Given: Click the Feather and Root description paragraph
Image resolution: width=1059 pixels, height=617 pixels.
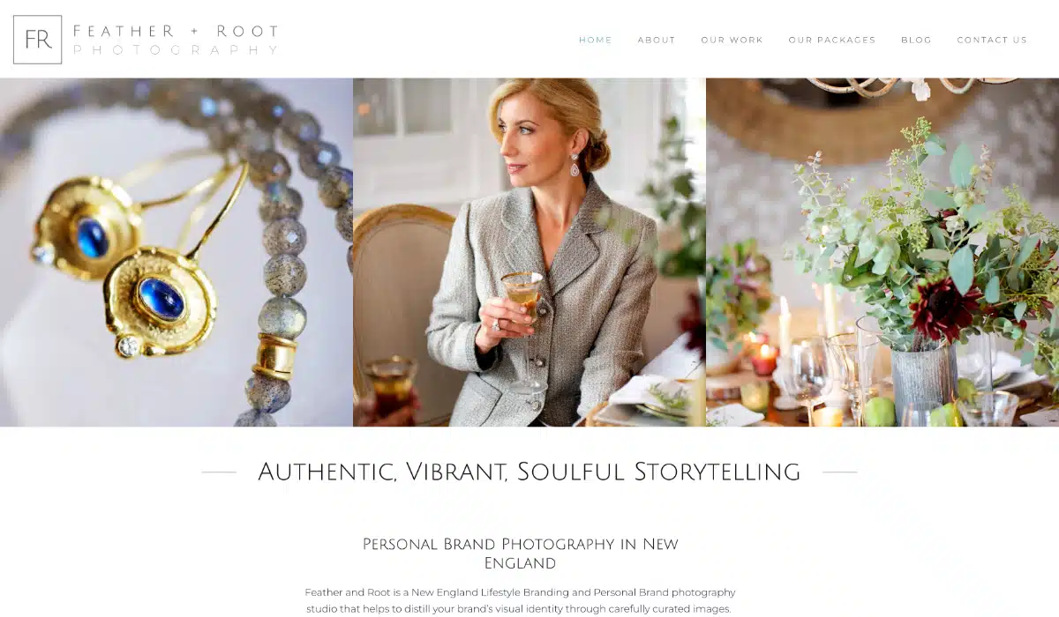Looking at the screenshot, I should click(521, 600).
